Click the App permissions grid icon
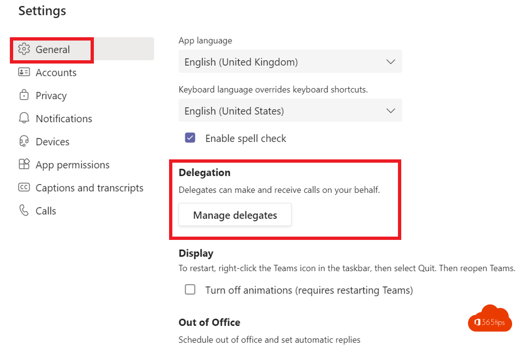Viewport: 522px width, 350px height. coord(24,164)
